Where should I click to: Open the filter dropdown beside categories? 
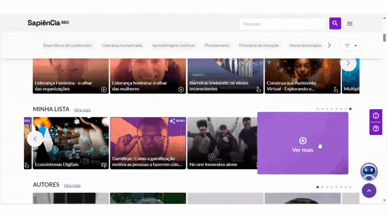click(350, 45)
